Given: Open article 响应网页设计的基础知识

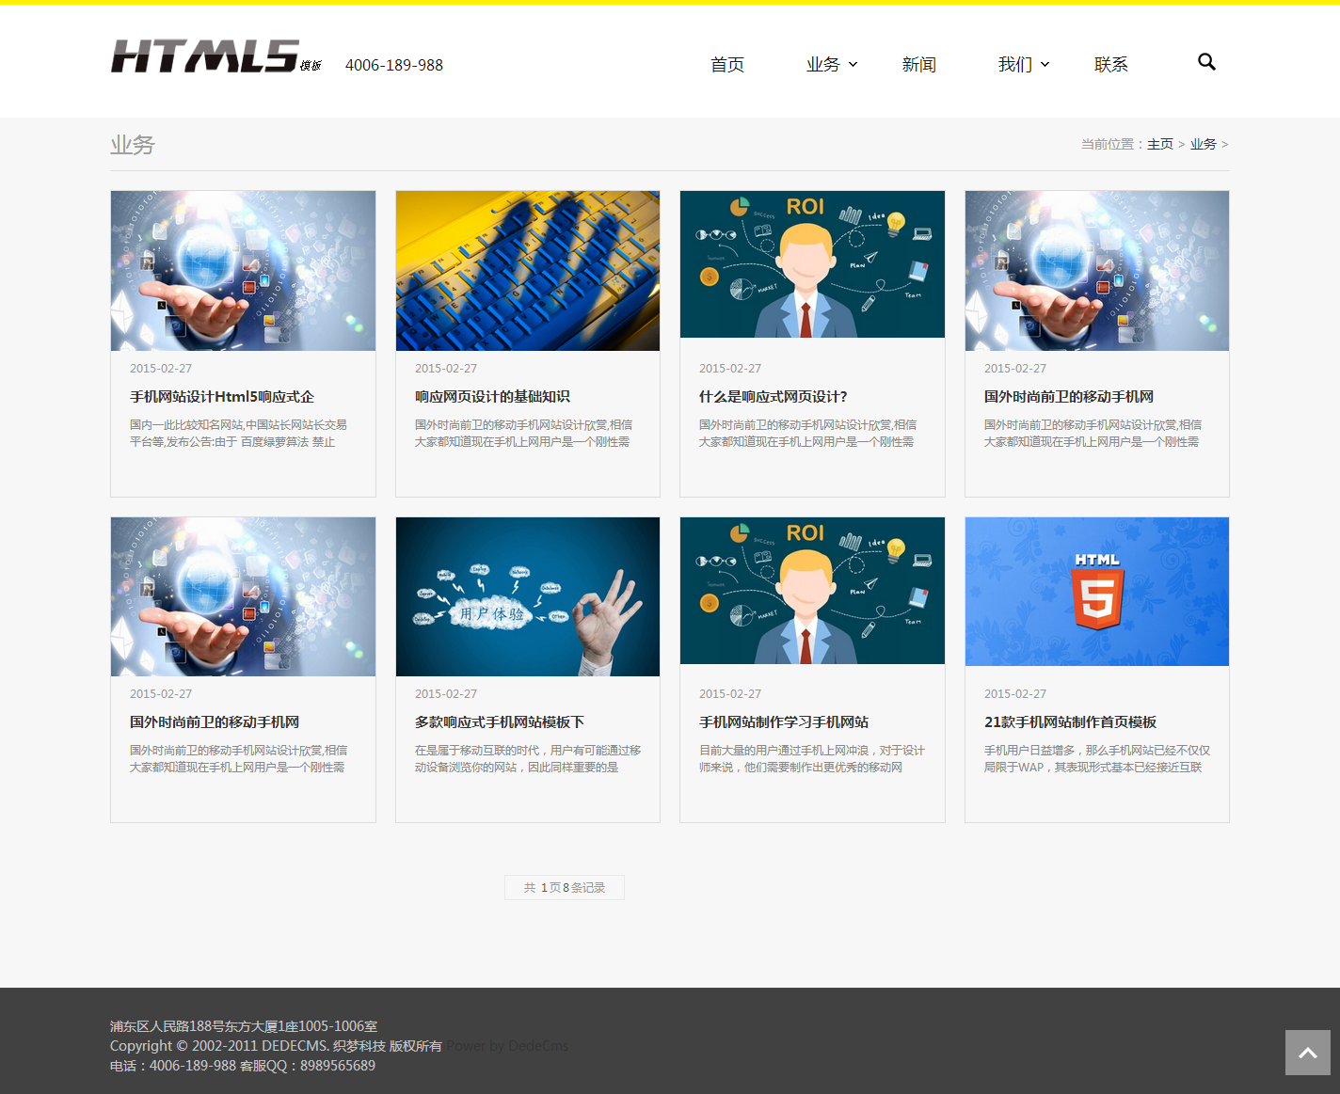Looking at the screenshot, I should [x=492, y=397].
